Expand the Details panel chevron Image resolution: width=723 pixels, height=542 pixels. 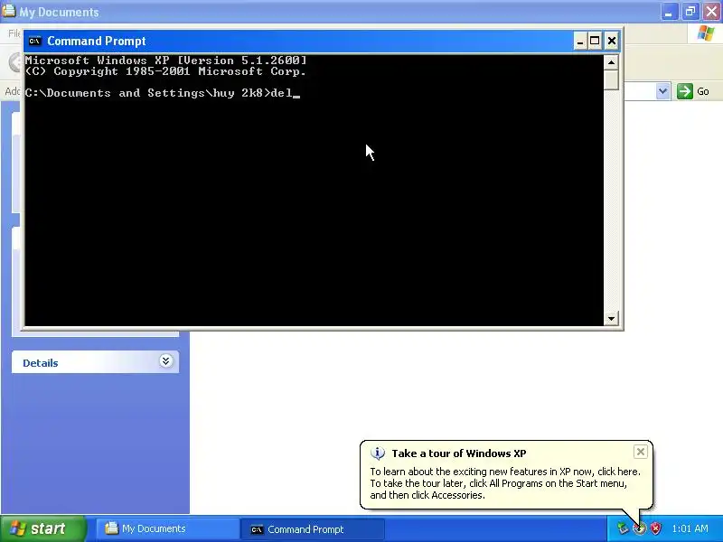[166, 360]
